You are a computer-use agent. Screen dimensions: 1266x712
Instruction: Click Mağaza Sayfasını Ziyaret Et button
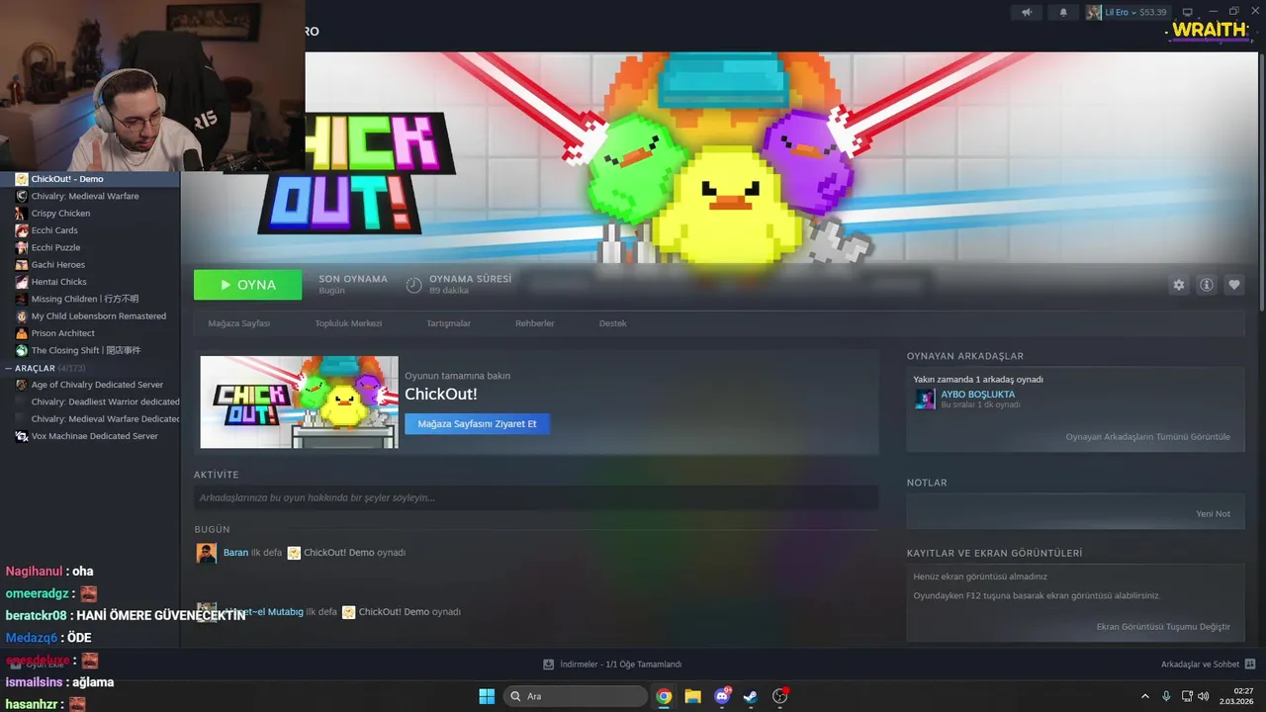[477, 423]
